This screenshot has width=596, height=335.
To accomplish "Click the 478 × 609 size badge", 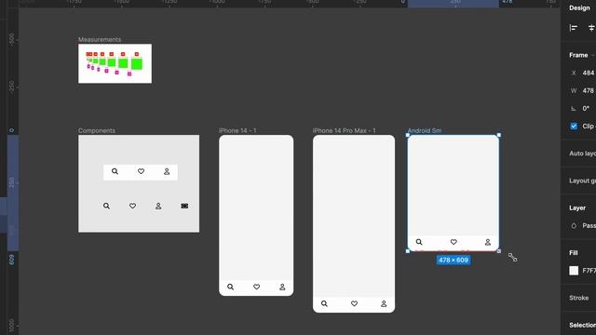I will click(x=454, y=261).
